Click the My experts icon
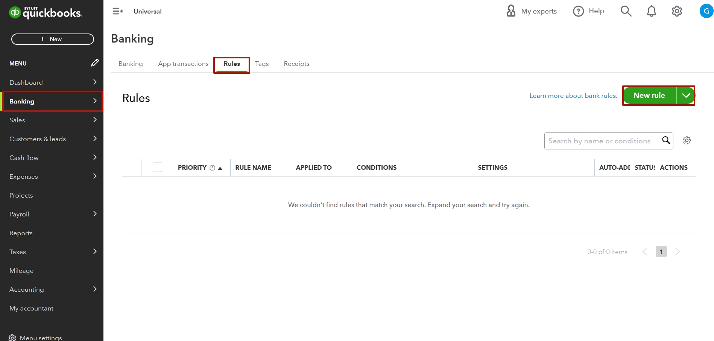The width and height of the screenshot is (714, 341). [510, 11]
